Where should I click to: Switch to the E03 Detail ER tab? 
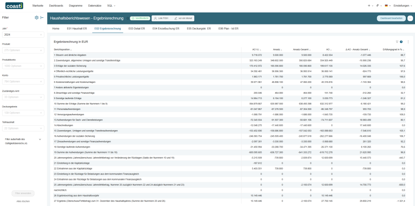[137, 28]
